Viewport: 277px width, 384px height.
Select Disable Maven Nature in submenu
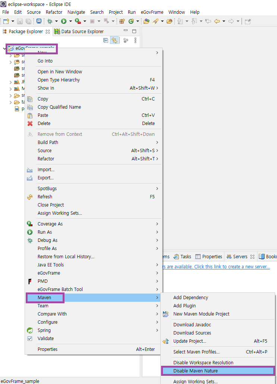218,371
